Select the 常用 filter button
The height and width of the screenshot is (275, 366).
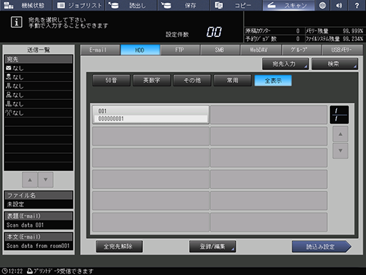(232, 80)
